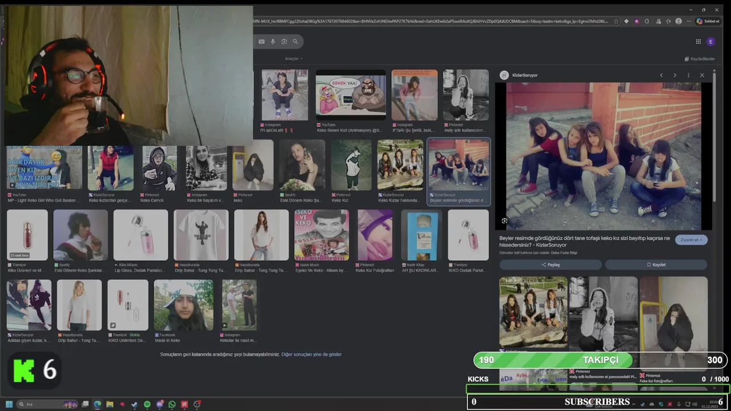Viewport: 731px width, 411px height.
Task: Open the preview panel three-dot menu
Action: (688, 75)
